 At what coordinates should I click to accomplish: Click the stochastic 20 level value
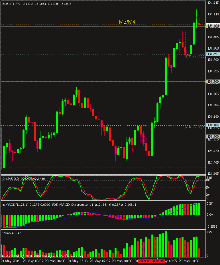click(x=208, y=195)
